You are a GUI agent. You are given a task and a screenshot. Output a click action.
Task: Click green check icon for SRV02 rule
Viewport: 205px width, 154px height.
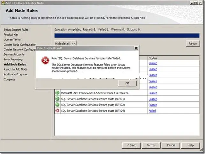(x=57, y=105)
